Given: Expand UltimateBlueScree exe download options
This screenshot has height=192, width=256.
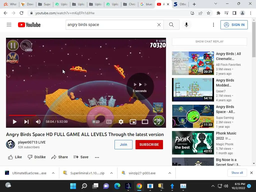Looking at the screenshot, I should click(53, 173).
